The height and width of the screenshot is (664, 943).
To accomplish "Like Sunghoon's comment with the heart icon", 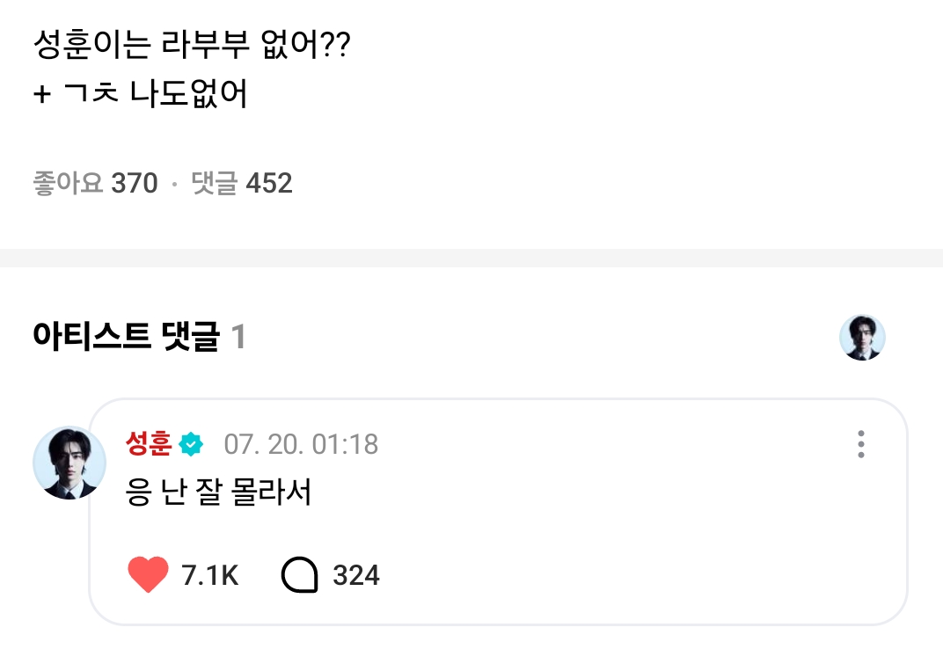I will point(148,575).
